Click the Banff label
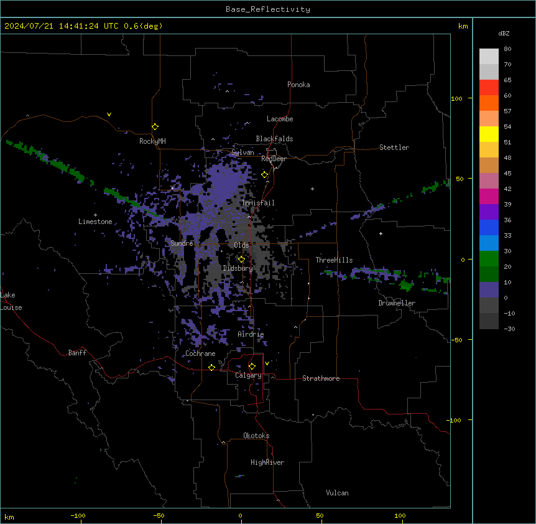The image size is (536, 524). pos(77,353)
